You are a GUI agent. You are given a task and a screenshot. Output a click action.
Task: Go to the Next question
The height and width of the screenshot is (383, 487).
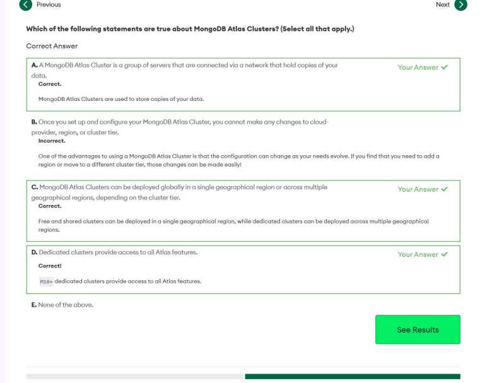click(443, 5)
